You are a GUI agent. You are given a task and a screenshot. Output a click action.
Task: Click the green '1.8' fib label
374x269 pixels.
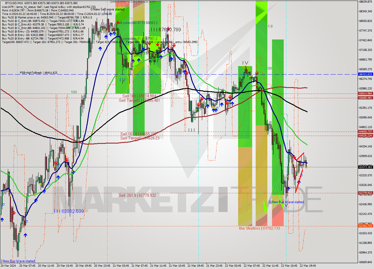click(x=270, y=26)
